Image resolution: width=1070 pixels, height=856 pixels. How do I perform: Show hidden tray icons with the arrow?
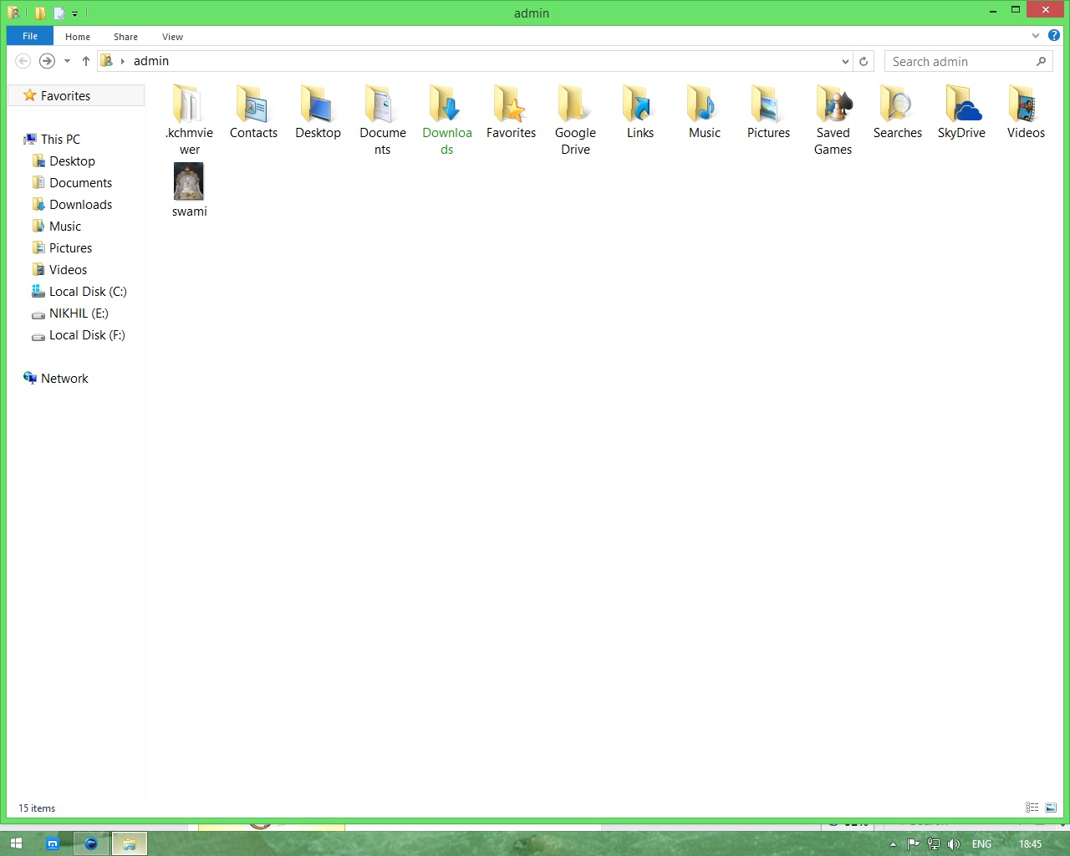[x=893, y=844]
